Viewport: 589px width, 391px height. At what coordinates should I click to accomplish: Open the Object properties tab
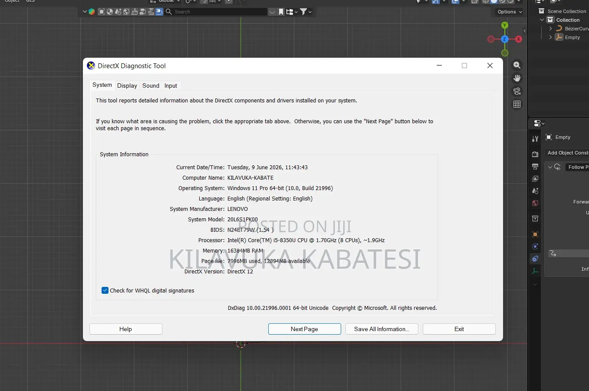(535, 234)
